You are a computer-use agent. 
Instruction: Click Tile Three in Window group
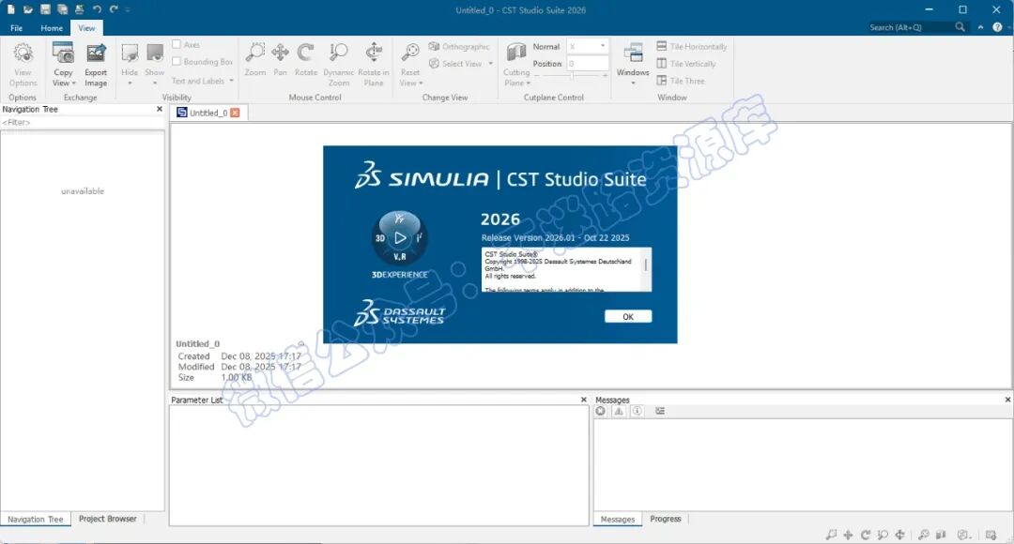coord(681,81)
